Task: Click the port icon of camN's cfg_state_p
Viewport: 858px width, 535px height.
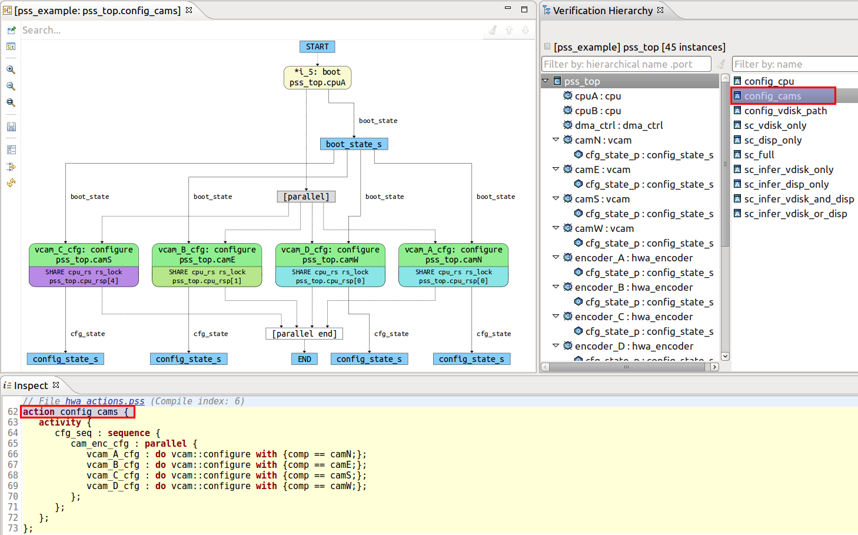Action: point(578,154)
